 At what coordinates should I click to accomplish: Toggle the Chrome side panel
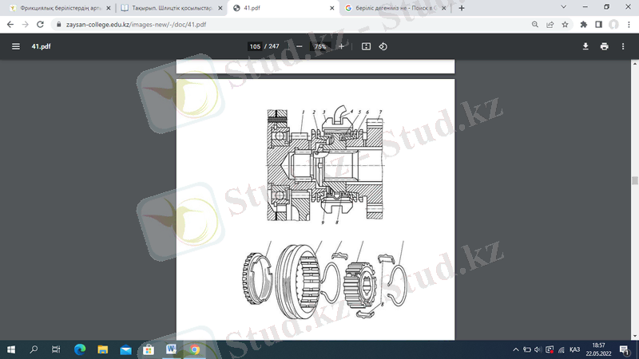598,25
